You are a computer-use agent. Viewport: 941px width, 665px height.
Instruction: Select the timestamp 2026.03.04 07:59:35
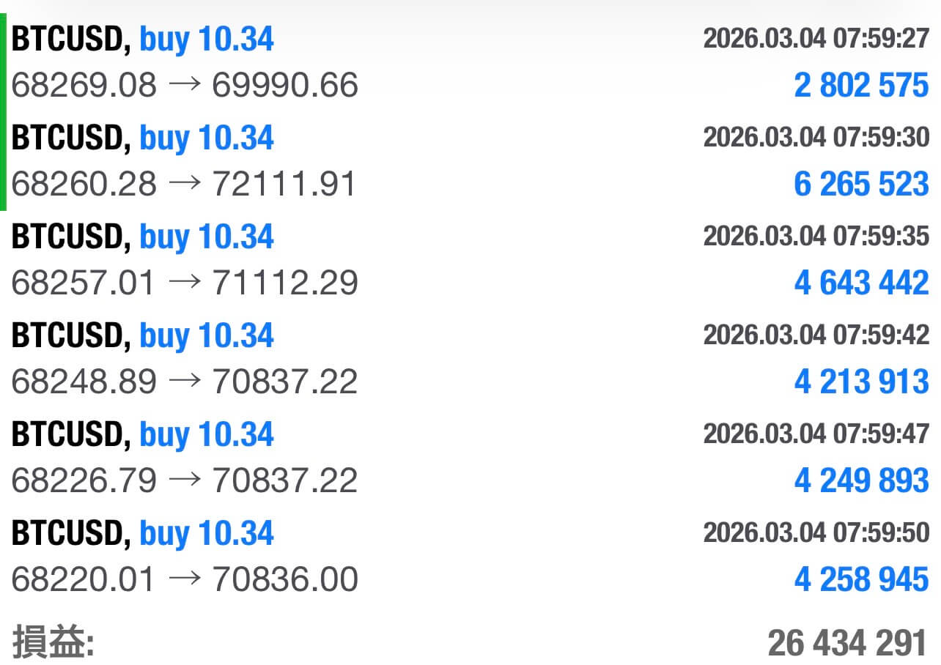(x=816, y=236)
